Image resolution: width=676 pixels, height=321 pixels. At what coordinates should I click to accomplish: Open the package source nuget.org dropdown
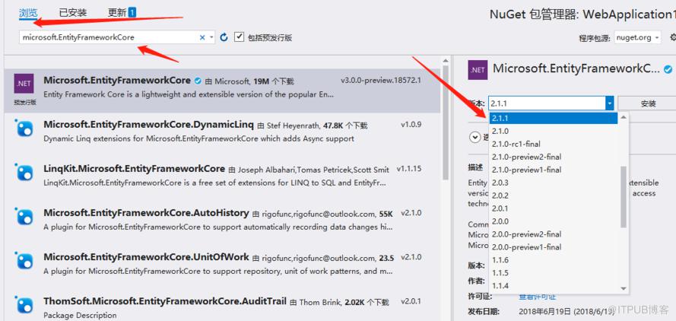(638, 37)
